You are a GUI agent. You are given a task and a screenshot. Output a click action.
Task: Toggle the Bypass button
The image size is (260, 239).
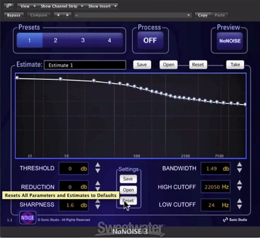(14, 15)
